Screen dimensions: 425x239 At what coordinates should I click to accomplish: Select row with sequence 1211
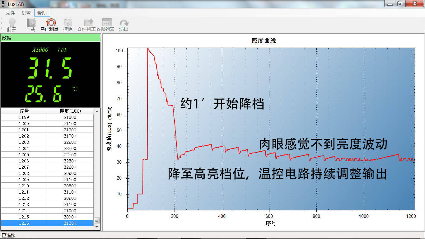pyautogui.click(x=47, y=192)
